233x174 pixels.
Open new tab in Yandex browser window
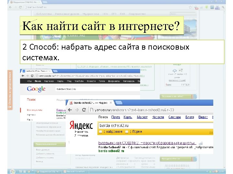coord(119,103)
